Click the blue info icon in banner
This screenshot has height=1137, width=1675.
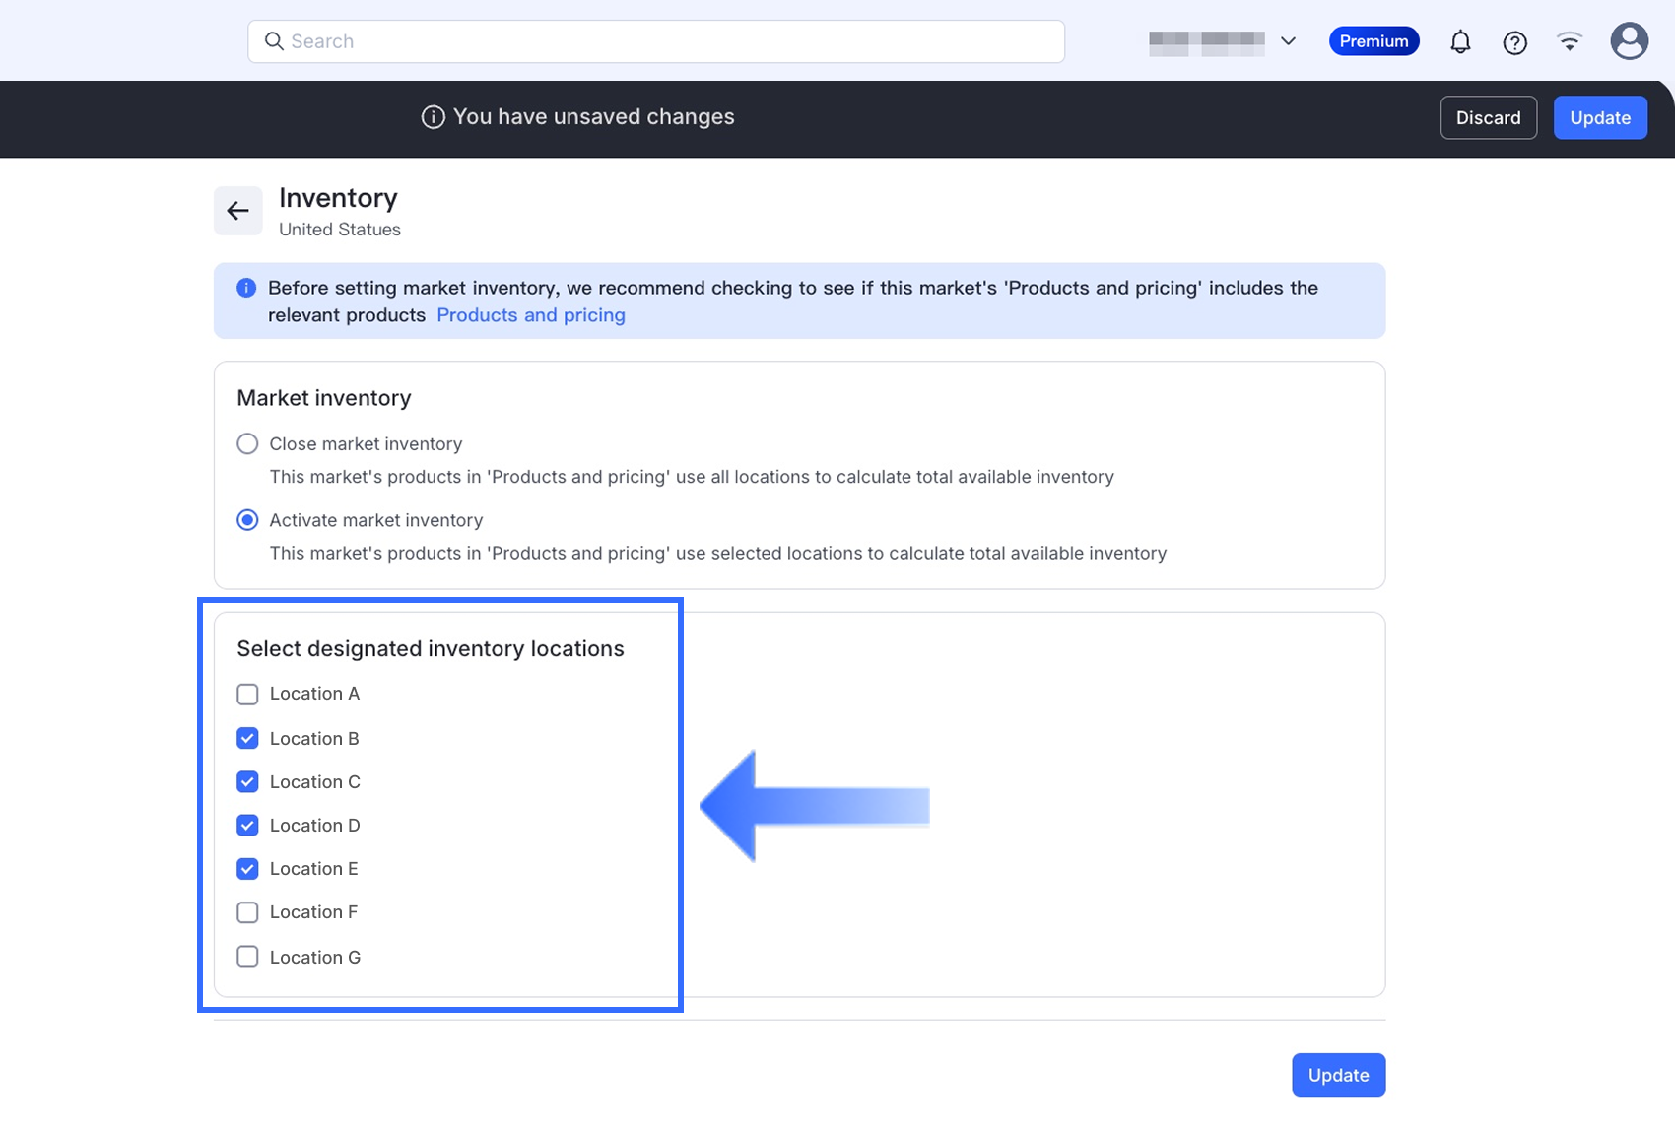tap(246, 288)
